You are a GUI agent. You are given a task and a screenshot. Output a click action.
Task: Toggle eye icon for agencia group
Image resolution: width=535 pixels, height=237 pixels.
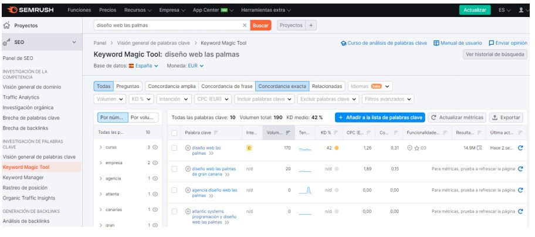[155, 178]
